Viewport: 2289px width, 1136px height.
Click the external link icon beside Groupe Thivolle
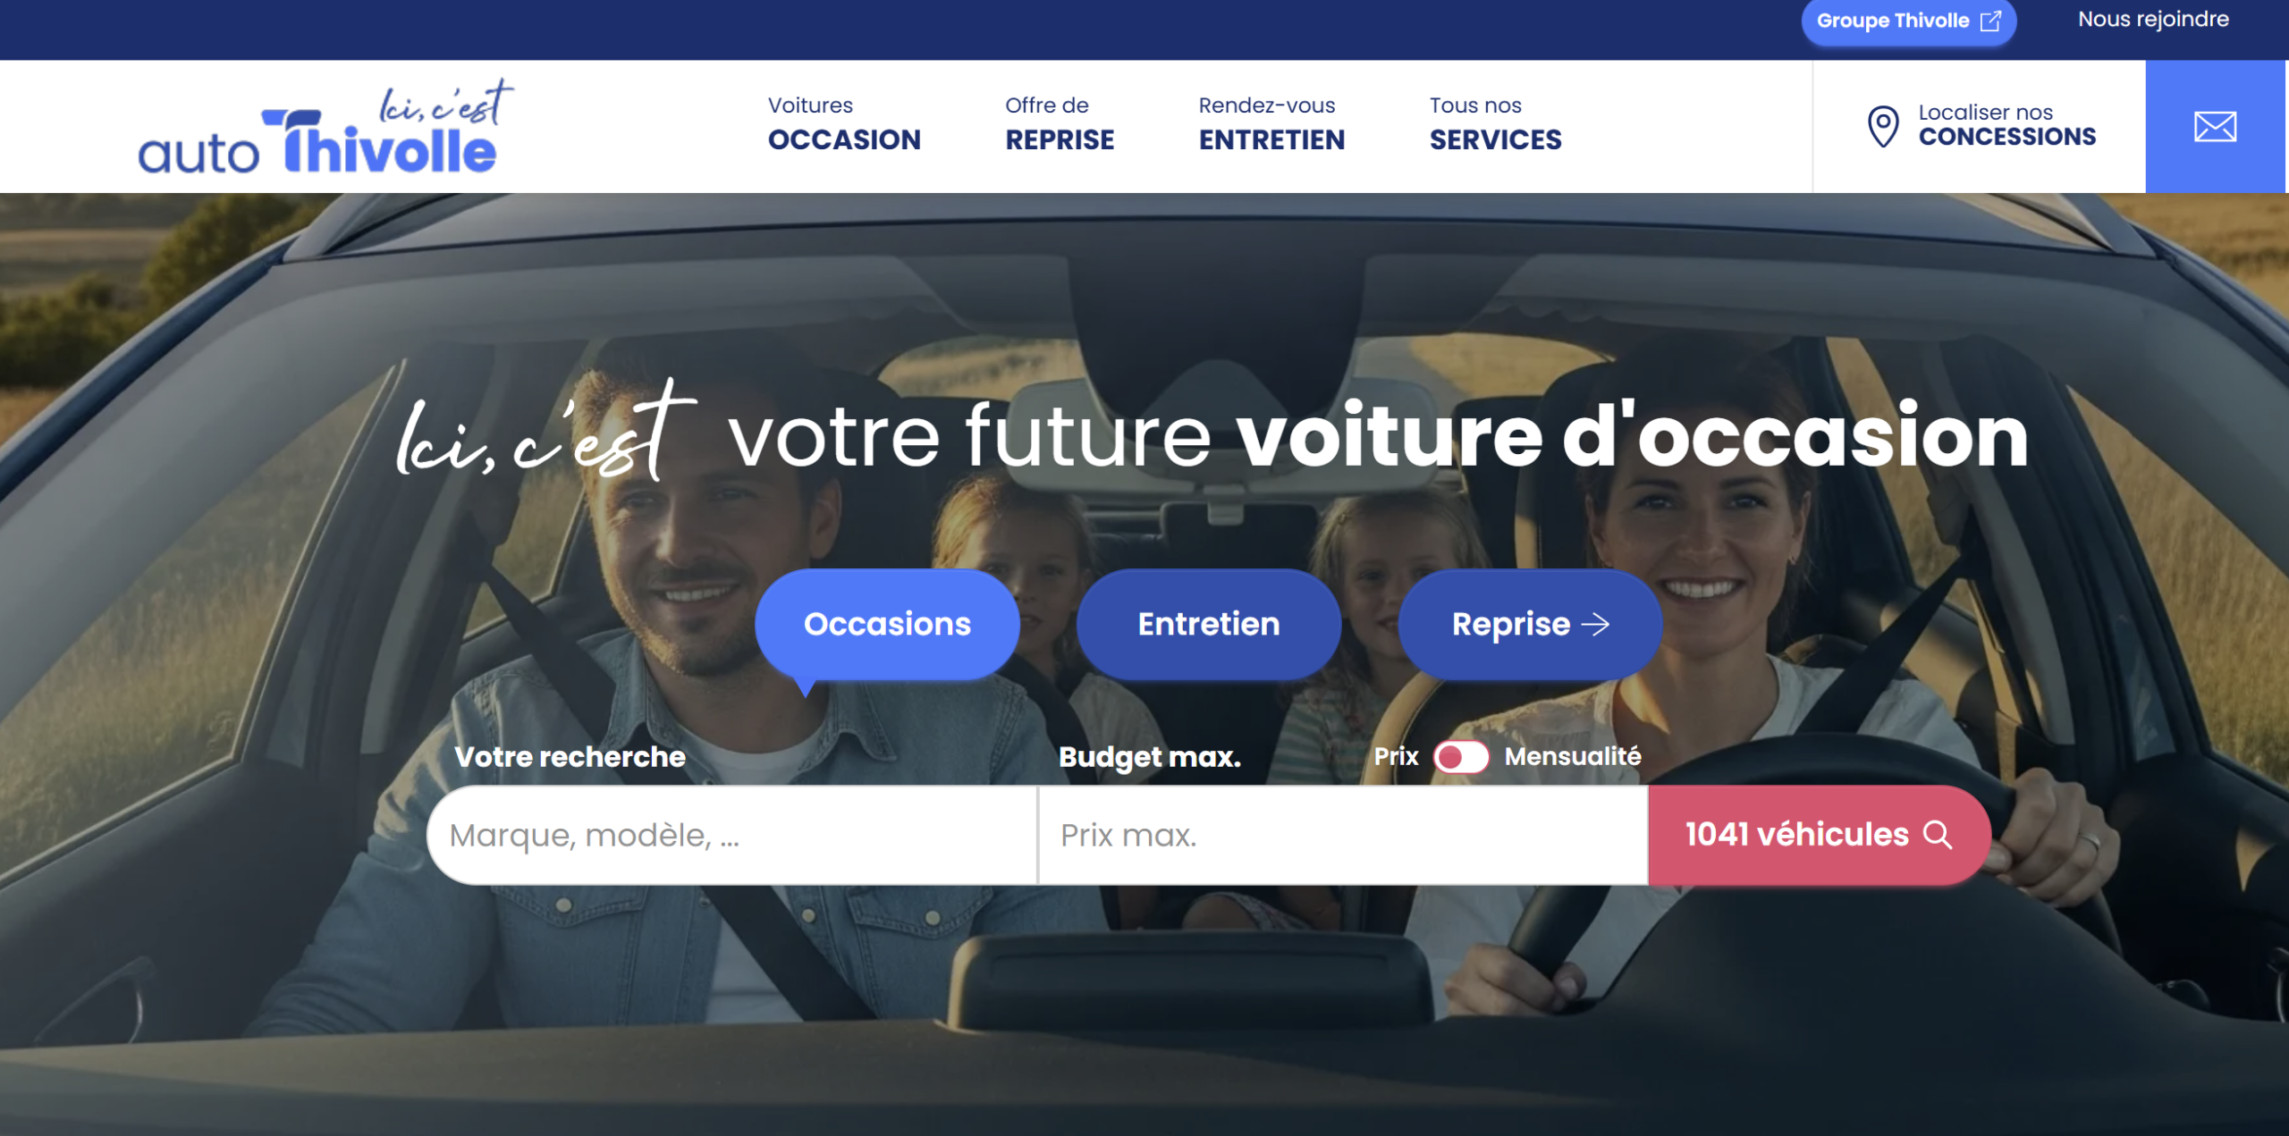tap(1990, 21)
